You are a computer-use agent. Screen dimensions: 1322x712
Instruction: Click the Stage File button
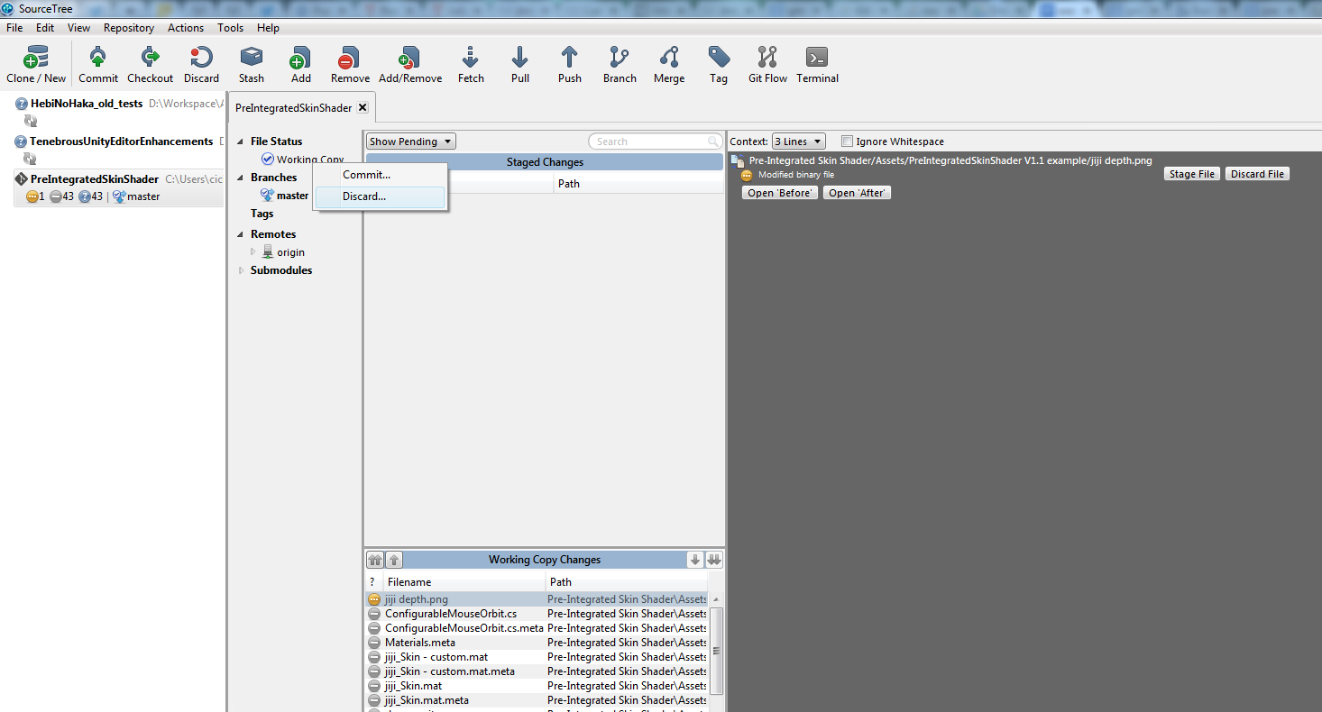pos(1192,174)
